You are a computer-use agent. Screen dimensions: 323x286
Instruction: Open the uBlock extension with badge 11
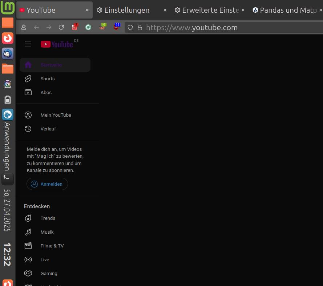pos(117,27)
